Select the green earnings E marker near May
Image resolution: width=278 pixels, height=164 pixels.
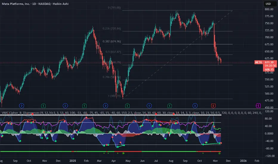tap(127, 106)
